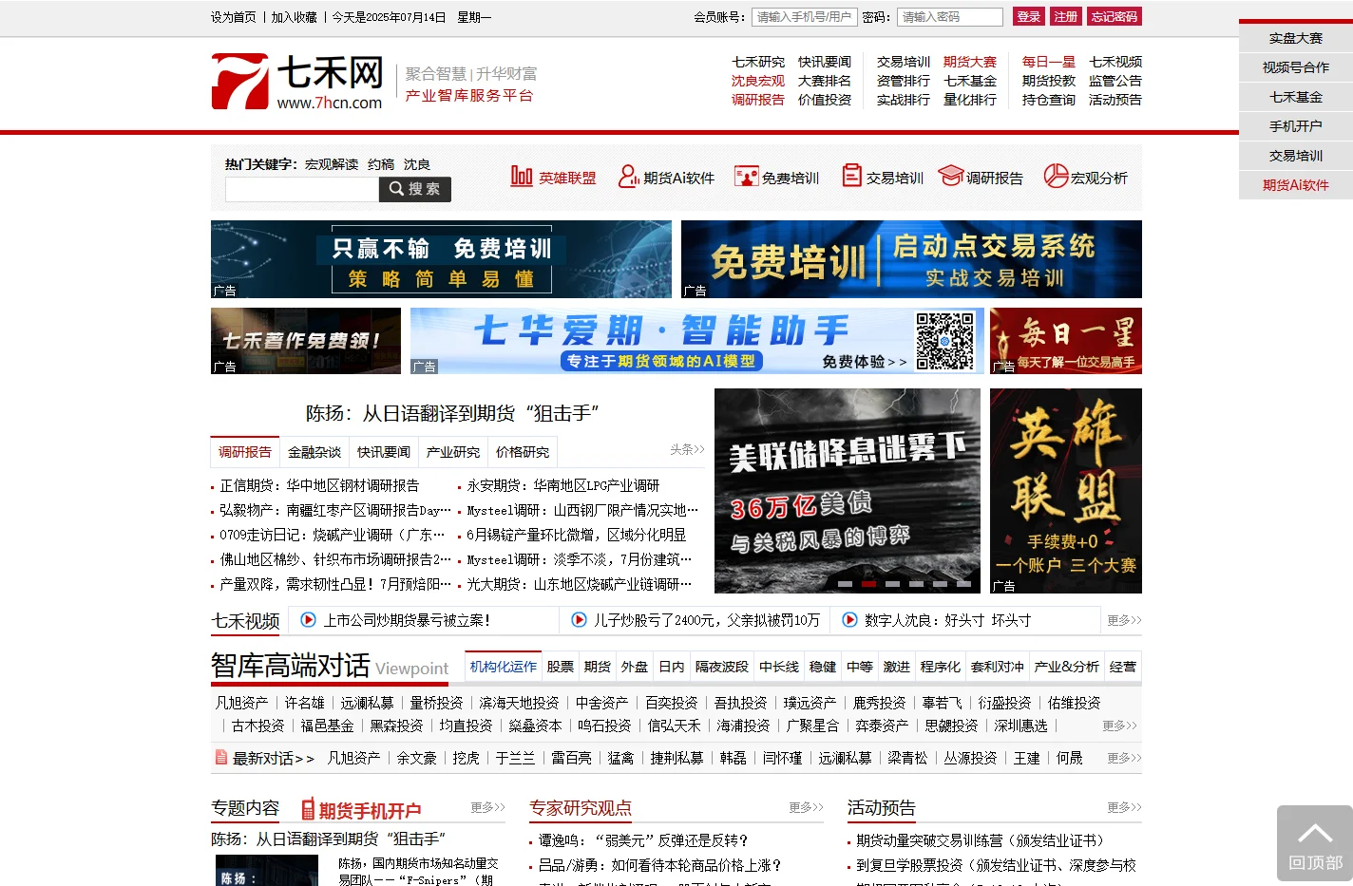1353x886 pixels.
Task: Expand 更多>> beside 七禾视频 row
Action: click(1124, 620)
